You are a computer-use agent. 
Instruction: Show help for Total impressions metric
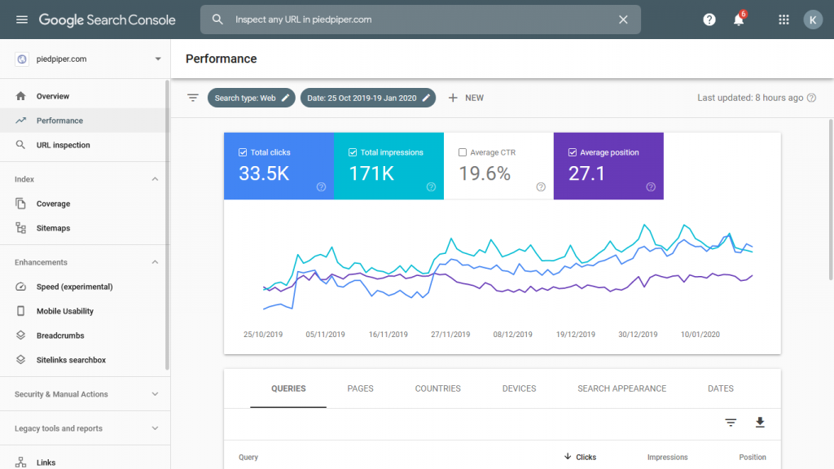pyautogui.click(x=431, y=186)
